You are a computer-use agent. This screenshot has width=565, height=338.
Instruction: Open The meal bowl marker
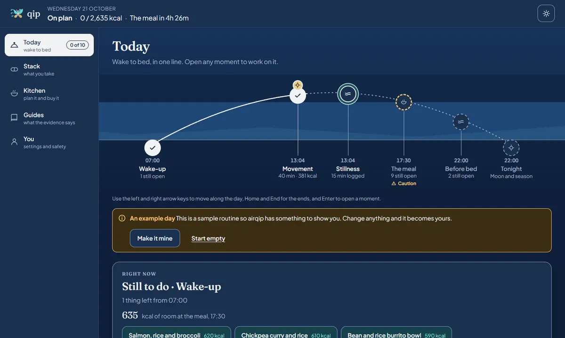pos(404,101)
